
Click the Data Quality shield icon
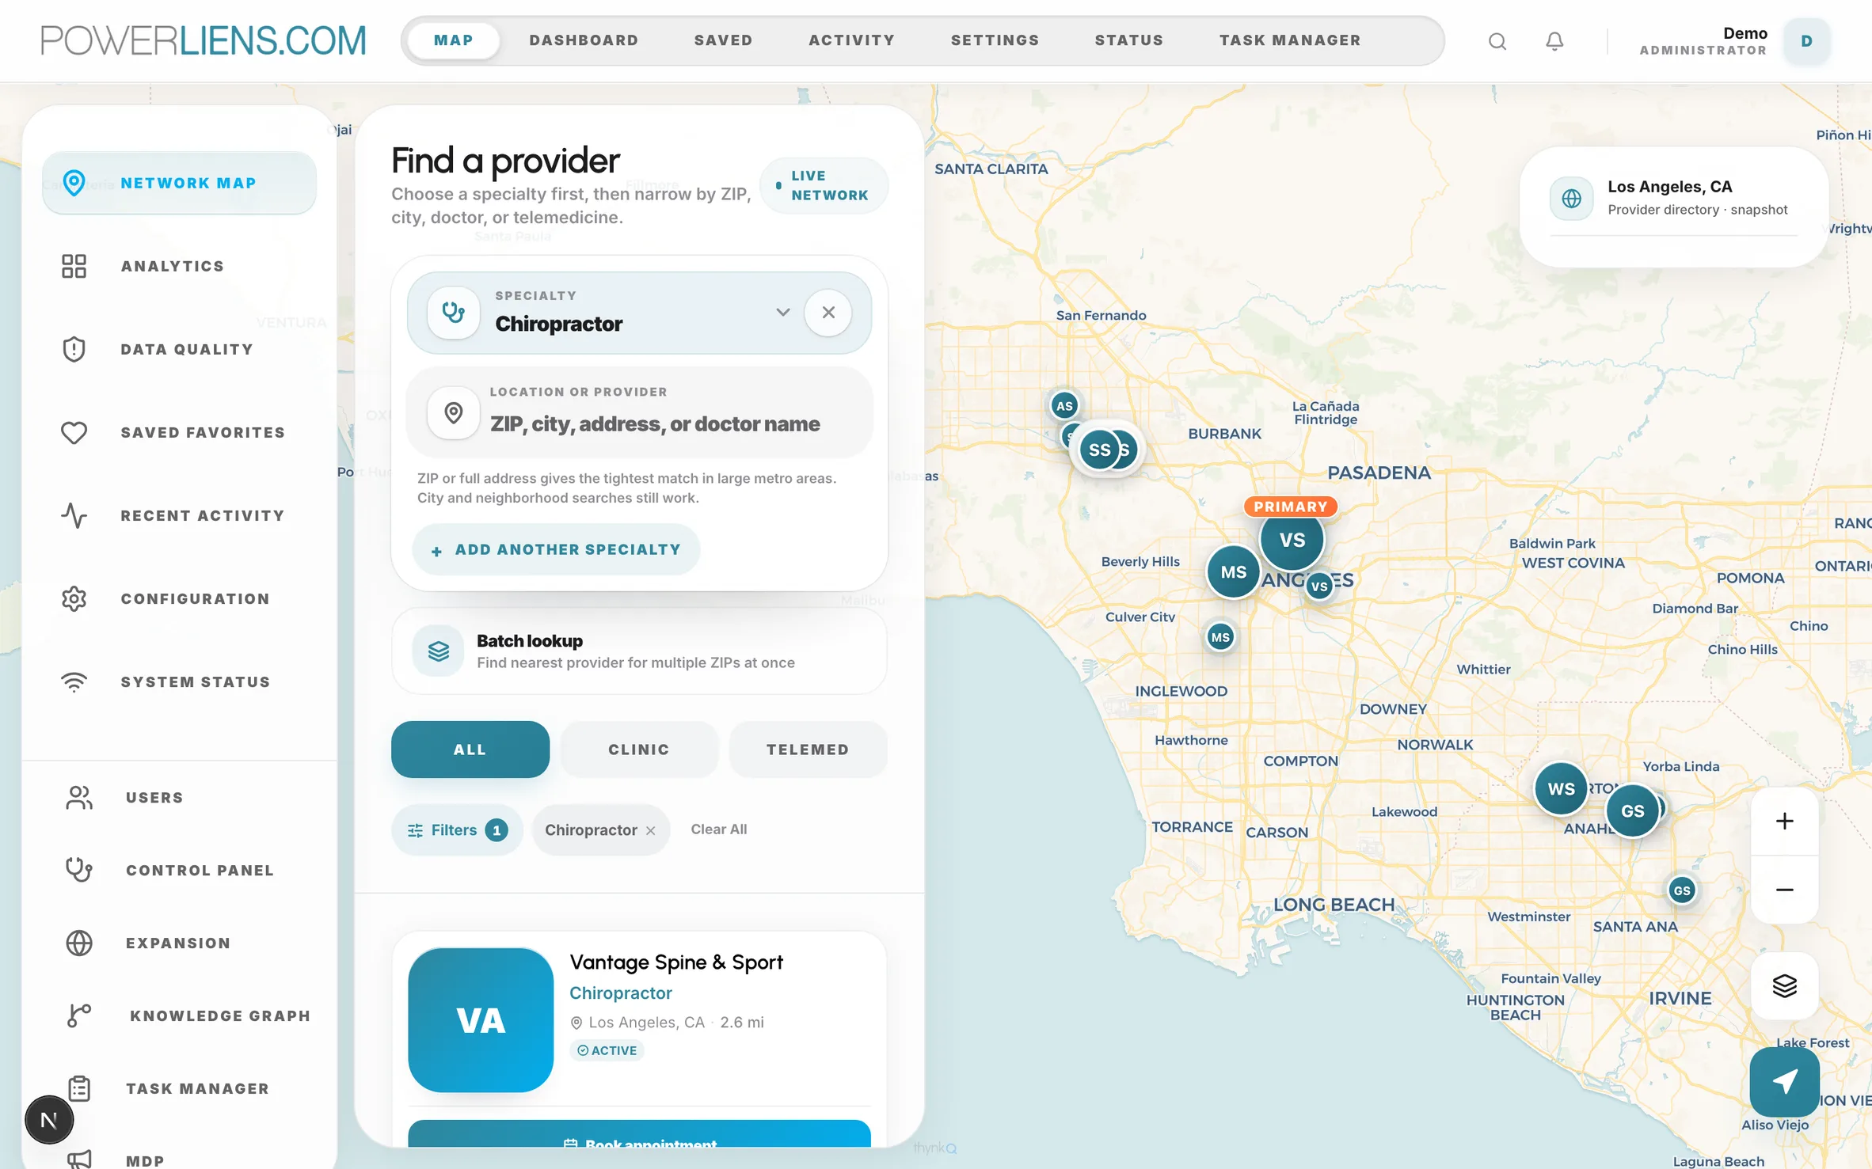74,349
